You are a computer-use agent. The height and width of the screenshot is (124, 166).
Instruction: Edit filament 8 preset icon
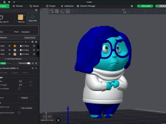(x=34, y=46)
